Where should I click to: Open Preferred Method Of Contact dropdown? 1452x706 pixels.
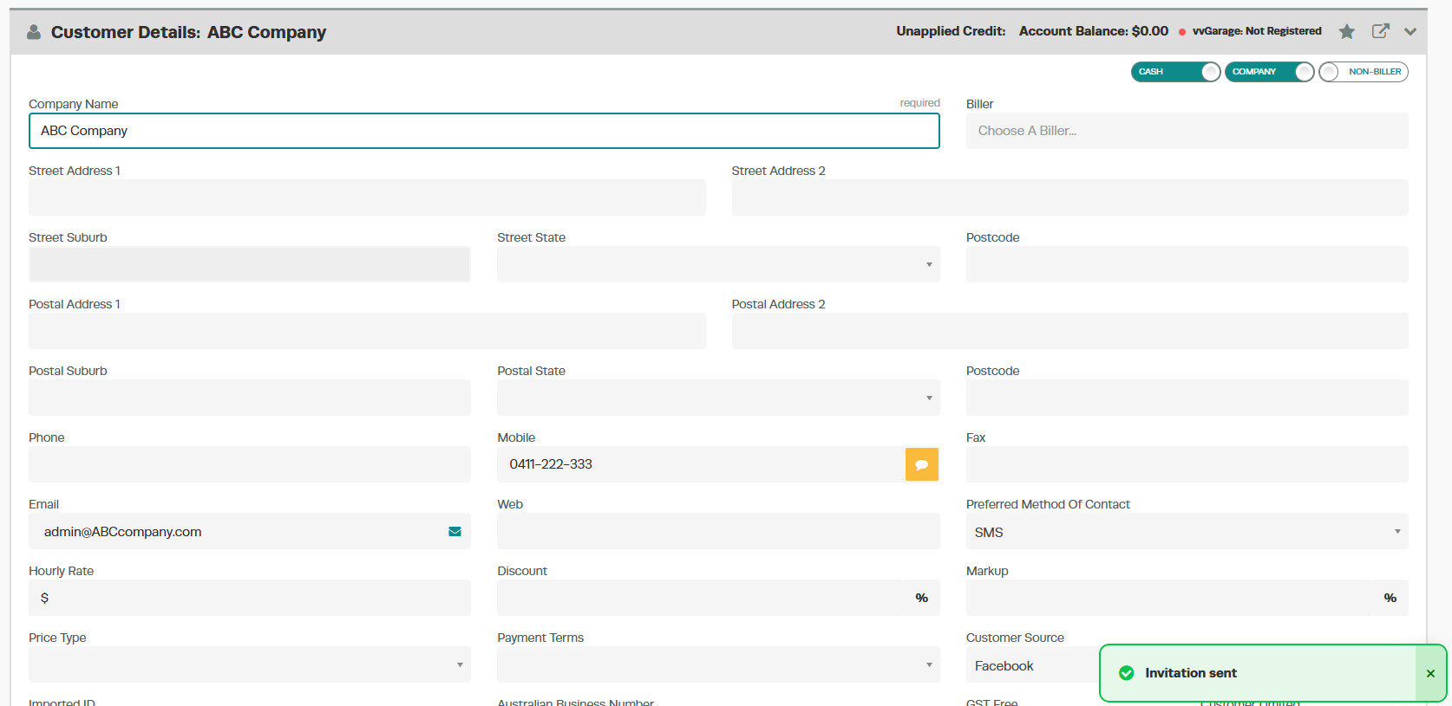(1187, 532)
